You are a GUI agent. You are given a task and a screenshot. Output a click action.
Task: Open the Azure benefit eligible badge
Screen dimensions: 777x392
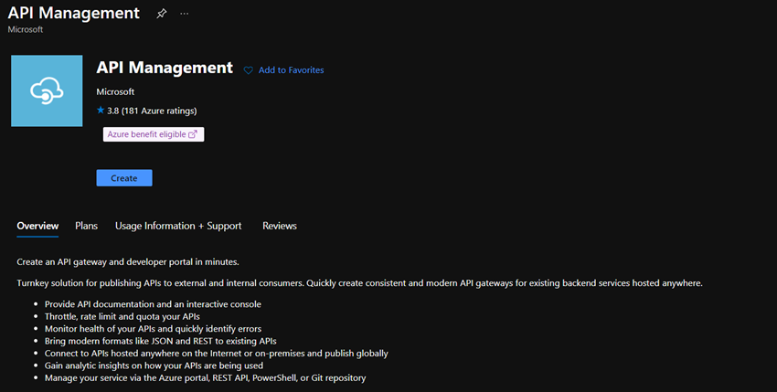(154, 134)
